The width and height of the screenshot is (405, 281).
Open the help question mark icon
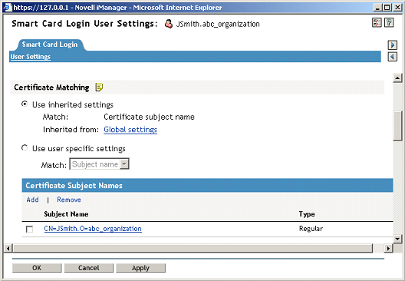pyautogui.click(x=389, y=23)
